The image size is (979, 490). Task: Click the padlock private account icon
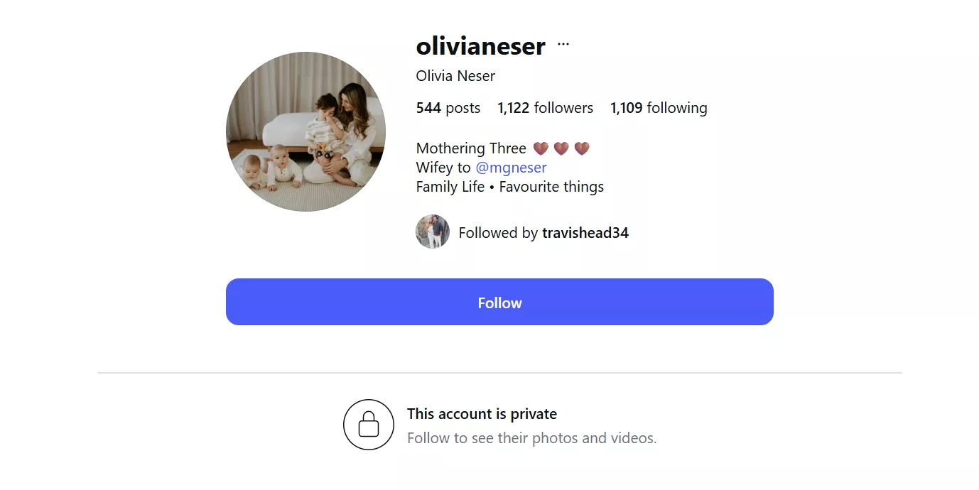coord(369,425)
